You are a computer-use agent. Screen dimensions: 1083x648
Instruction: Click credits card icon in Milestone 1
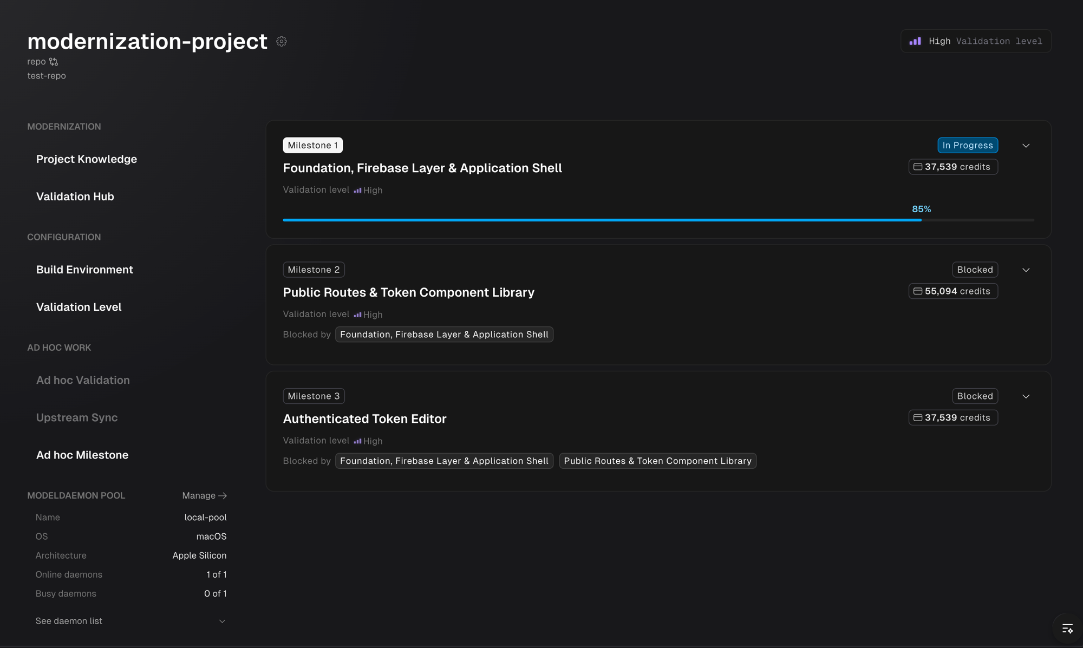[918, 167]
